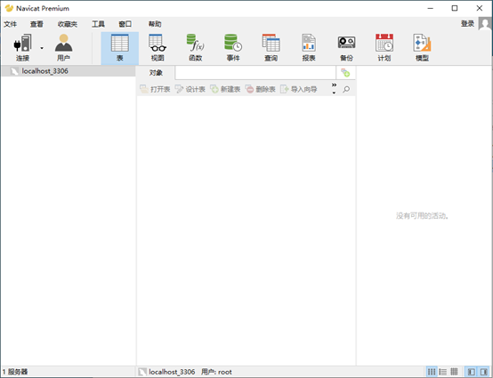Viewport: 493px width, 378px height.
Task: Expand the 连接 dropdown arrow
Action: pyautogui.click(x=42, y=48)
